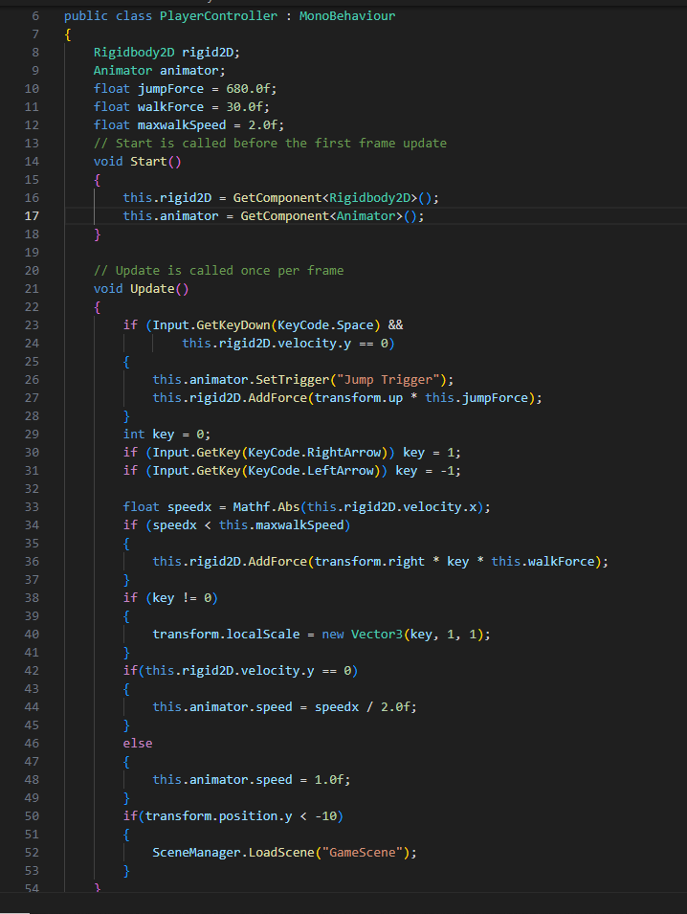This screenshot has width=687, height=914.
Task: Click line number 33 in the gutter
Action: [33, 507]
